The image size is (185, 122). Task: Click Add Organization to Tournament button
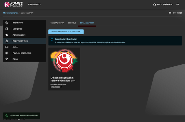[x=66, y=32]
